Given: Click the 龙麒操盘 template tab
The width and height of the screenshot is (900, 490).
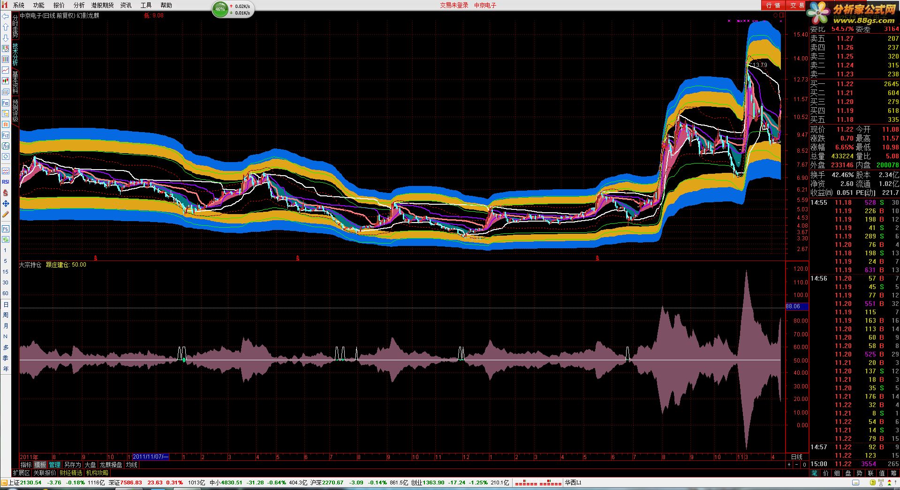Looking at the screenshot, I should tap(111, 465).
